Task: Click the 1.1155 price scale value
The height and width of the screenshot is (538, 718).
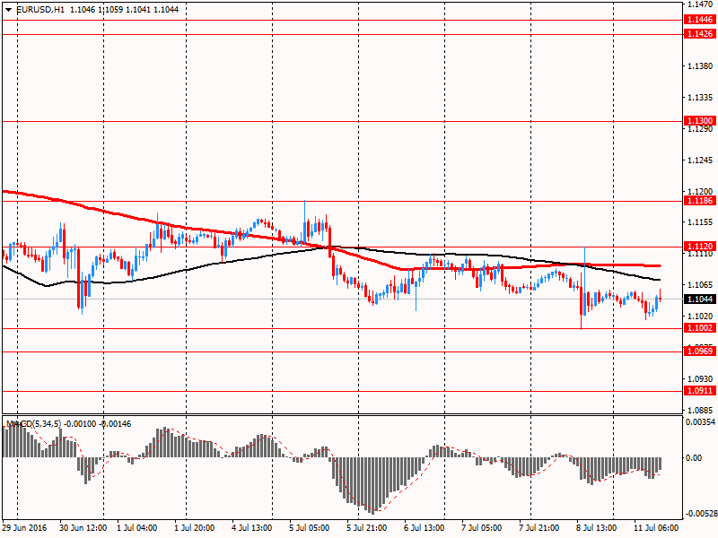Action: tap(701, 222)
